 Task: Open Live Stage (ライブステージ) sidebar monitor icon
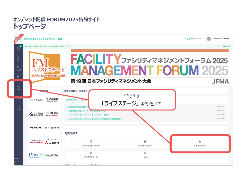18,88
